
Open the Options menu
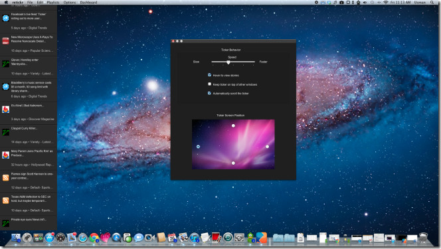pos(70,2)
